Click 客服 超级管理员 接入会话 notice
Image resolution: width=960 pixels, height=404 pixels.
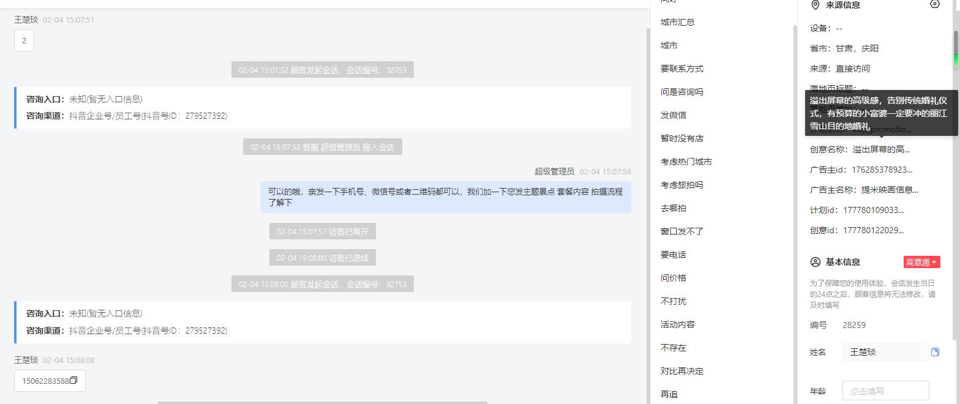(323, 147)
